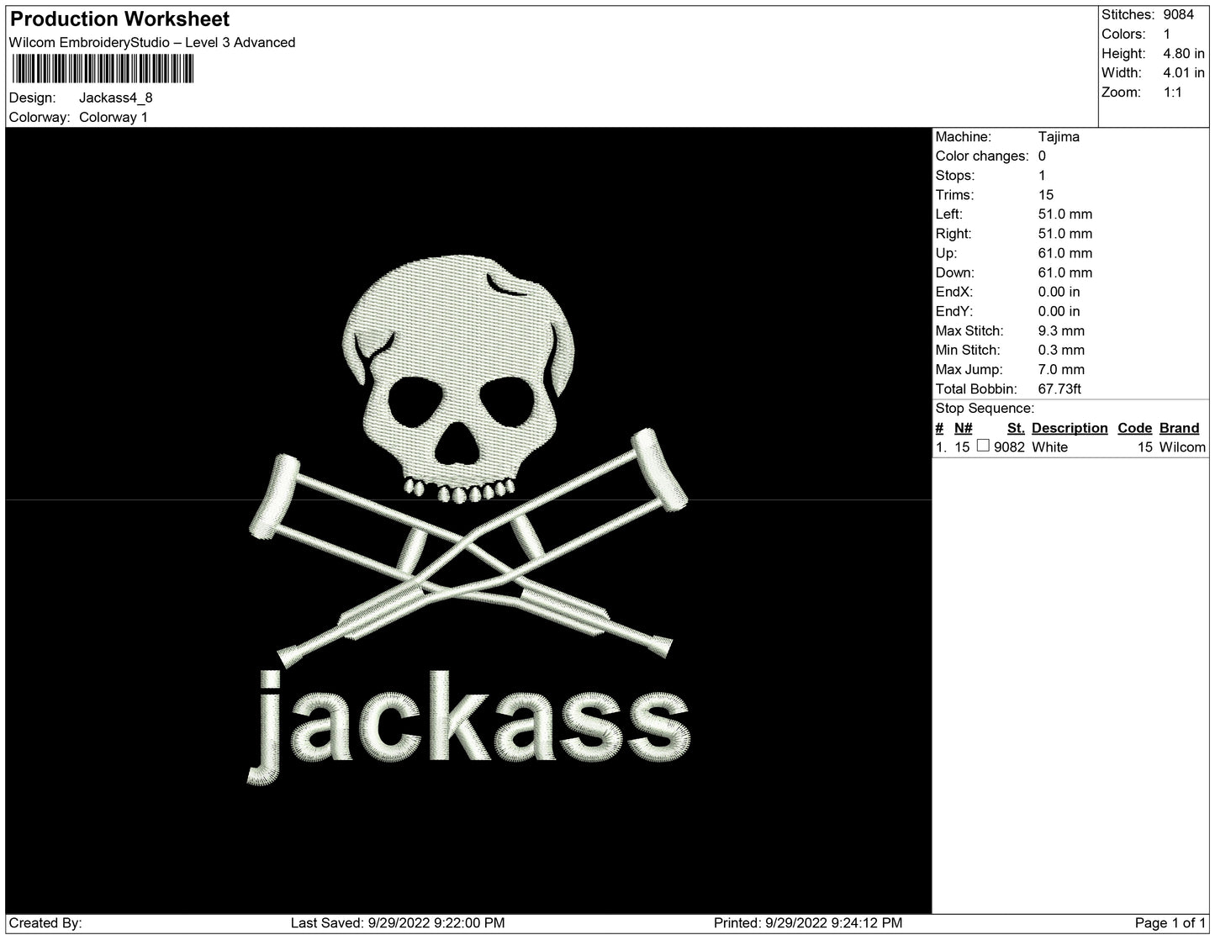This screenshot has height=935, width=1215.
Task: Click the 'Description' column header
Action: (1070, 428)
